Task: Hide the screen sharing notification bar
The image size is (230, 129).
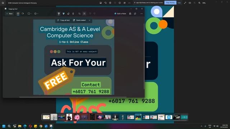Action: point(179,3)
